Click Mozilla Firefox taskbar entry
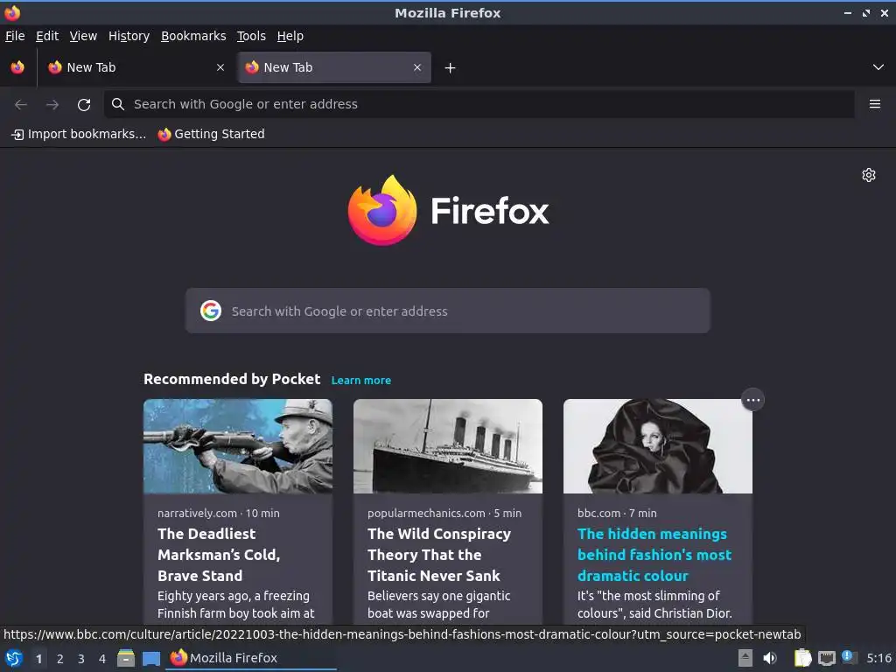896x672 pixels. 251,658
